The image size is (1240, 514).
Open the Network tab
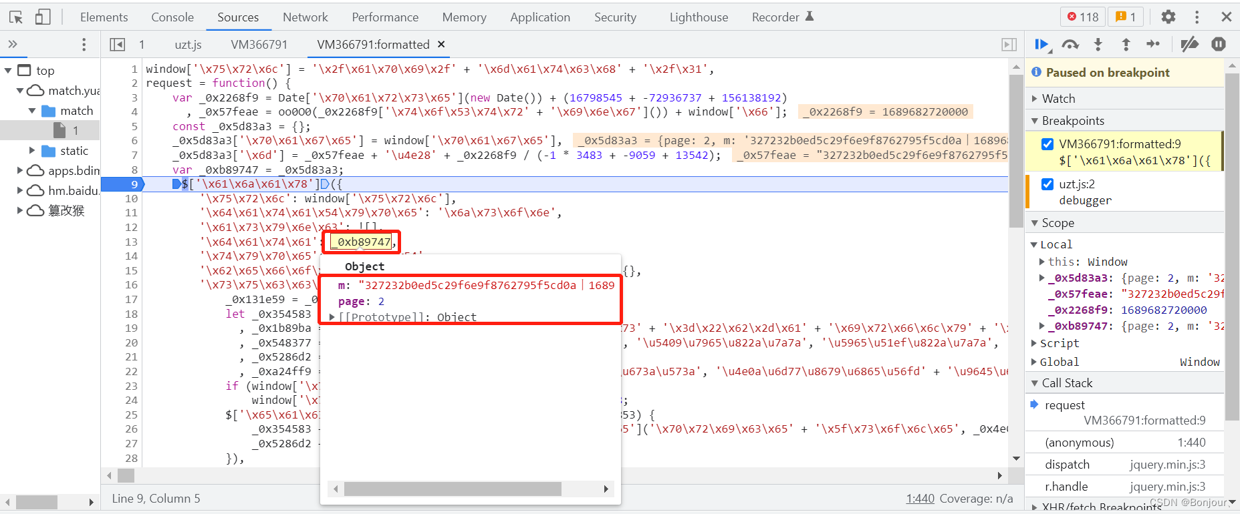coord(305,17)
